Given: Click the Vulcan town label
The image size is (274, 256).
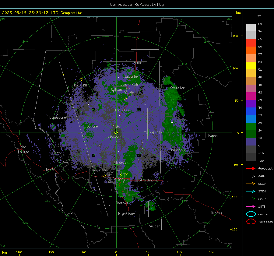Looking at the screenshot, I should (155, 226).
